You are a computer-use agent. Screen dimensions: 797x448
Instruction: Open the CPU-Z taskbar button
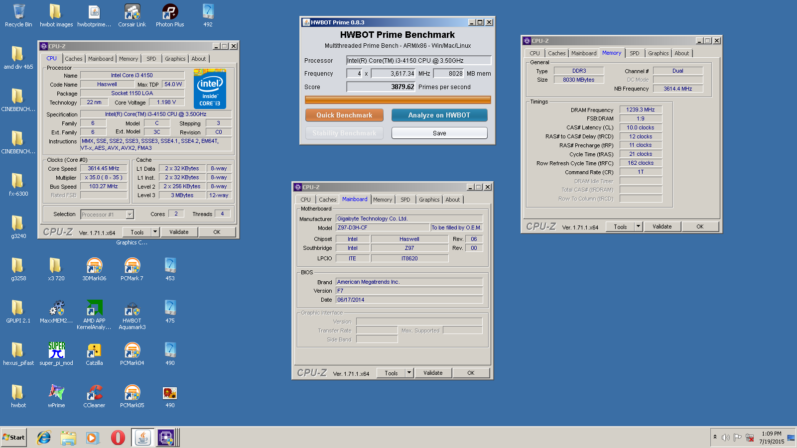coord(167,438)
